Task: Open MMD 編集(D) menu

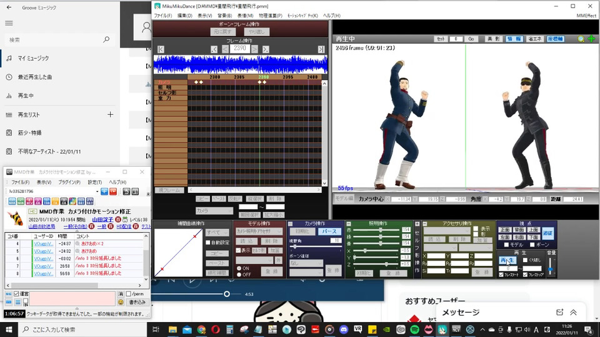Action: pos(185,16)
